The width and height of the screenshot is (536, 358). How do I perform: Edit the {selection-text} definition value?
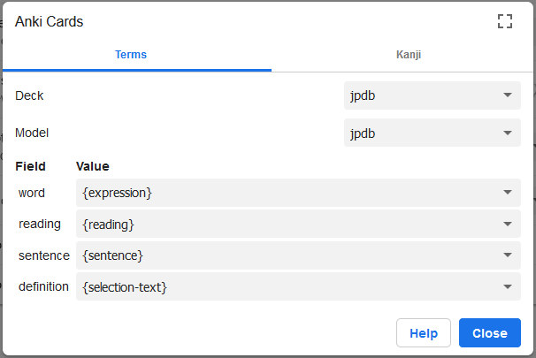[x=287, y=286]
